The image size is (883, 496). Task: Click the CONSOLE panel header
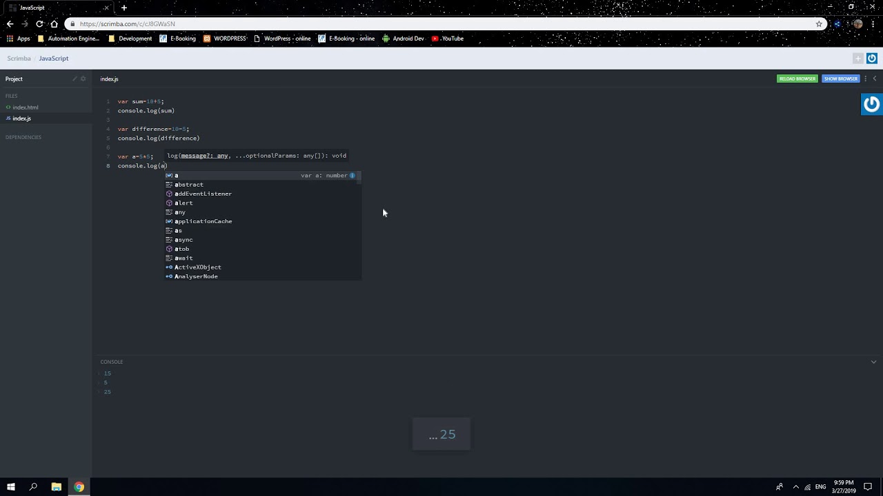point(112,362)
